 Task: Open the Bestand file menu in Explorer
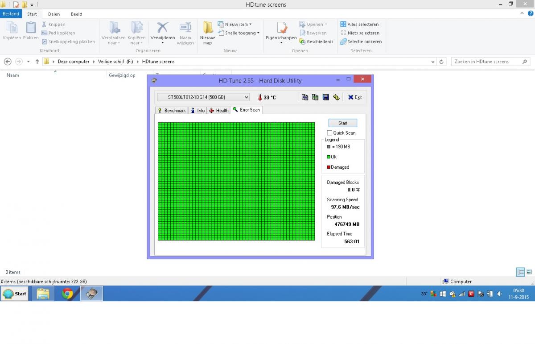click(11, 14)
